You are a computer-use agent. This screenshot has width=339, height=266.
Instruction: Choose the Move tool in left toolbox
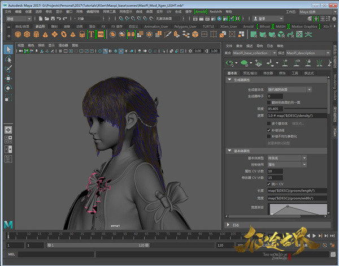[x=8, y=78]
